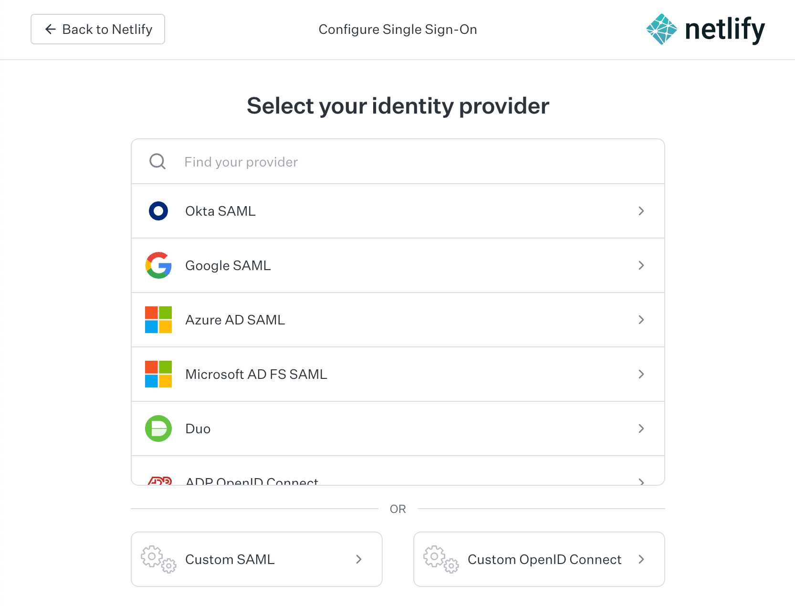Viewport: 795px width, 606px height.
Task: Go back to Netlify
Action: click(98, 29)
